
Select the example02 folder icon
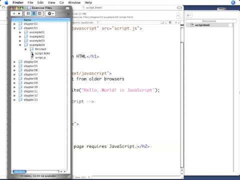tap(26, 36)
